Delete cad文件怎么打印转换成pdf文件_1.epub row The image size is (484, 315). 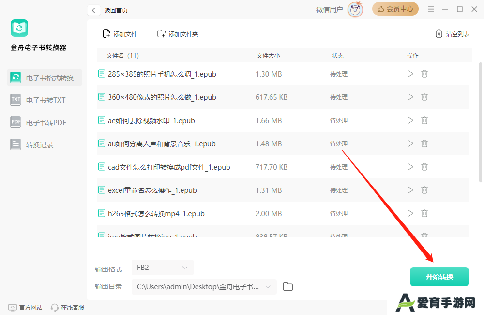point(424,167)
